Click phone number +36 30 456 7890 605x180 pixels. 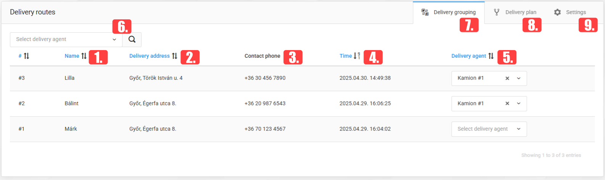(x=265, y=78)
